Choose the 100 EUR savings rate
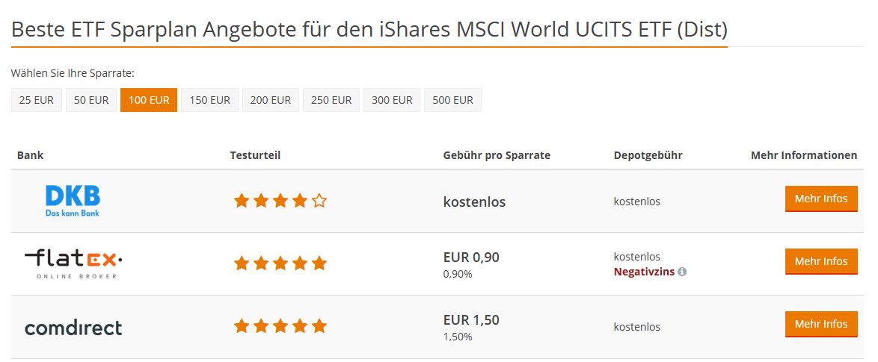878x362 pixels. [x=149, y=100]
